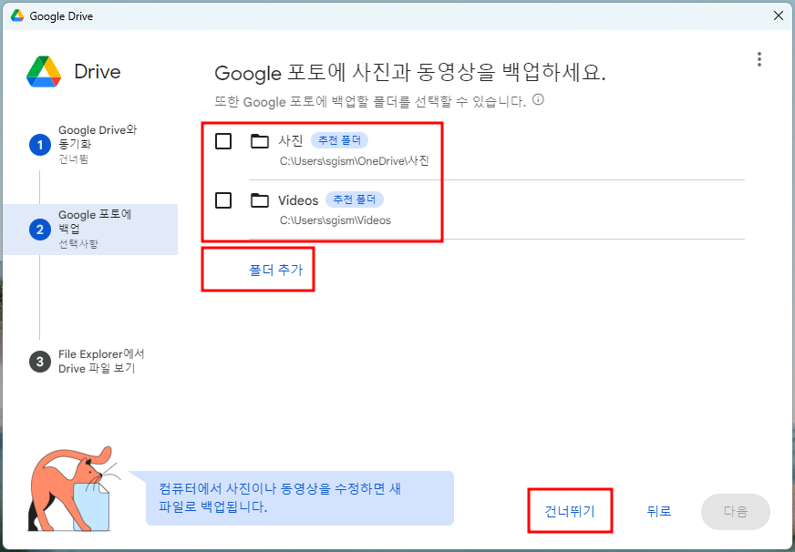Screen dimensions: 795x552
Task: Click the tip bubble about 새 파일로 백업됩니다
Action: pyautogui.click(x=300, y=498)
